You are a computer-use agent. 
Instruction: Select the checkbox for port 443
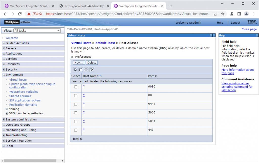pyautogui.click(x=76, y=130)
